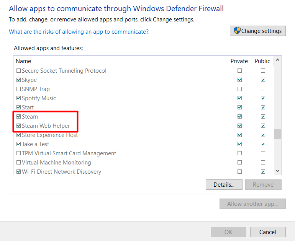The width and height of the screenshot is (295, 241).
Task: Enable SNMP Trap Public checkbox
Action: tap(263, 89)
